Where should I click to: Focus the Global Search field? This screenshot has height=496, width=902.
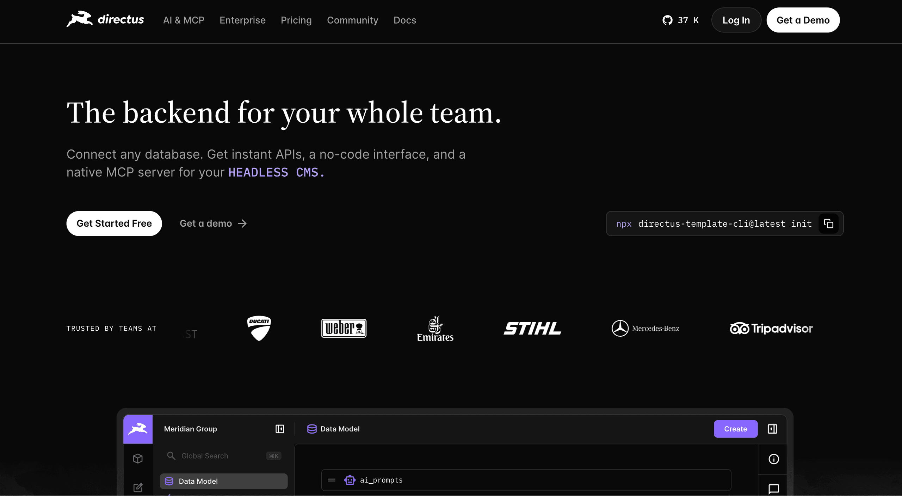click(x=223, y=456)
